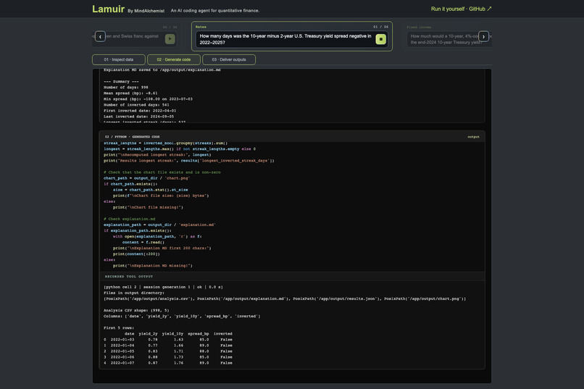The height and width of the screenshot is (389, 584).
Task: Click the 'By MindAlchemist' byline
Action: tap(146, 11)
